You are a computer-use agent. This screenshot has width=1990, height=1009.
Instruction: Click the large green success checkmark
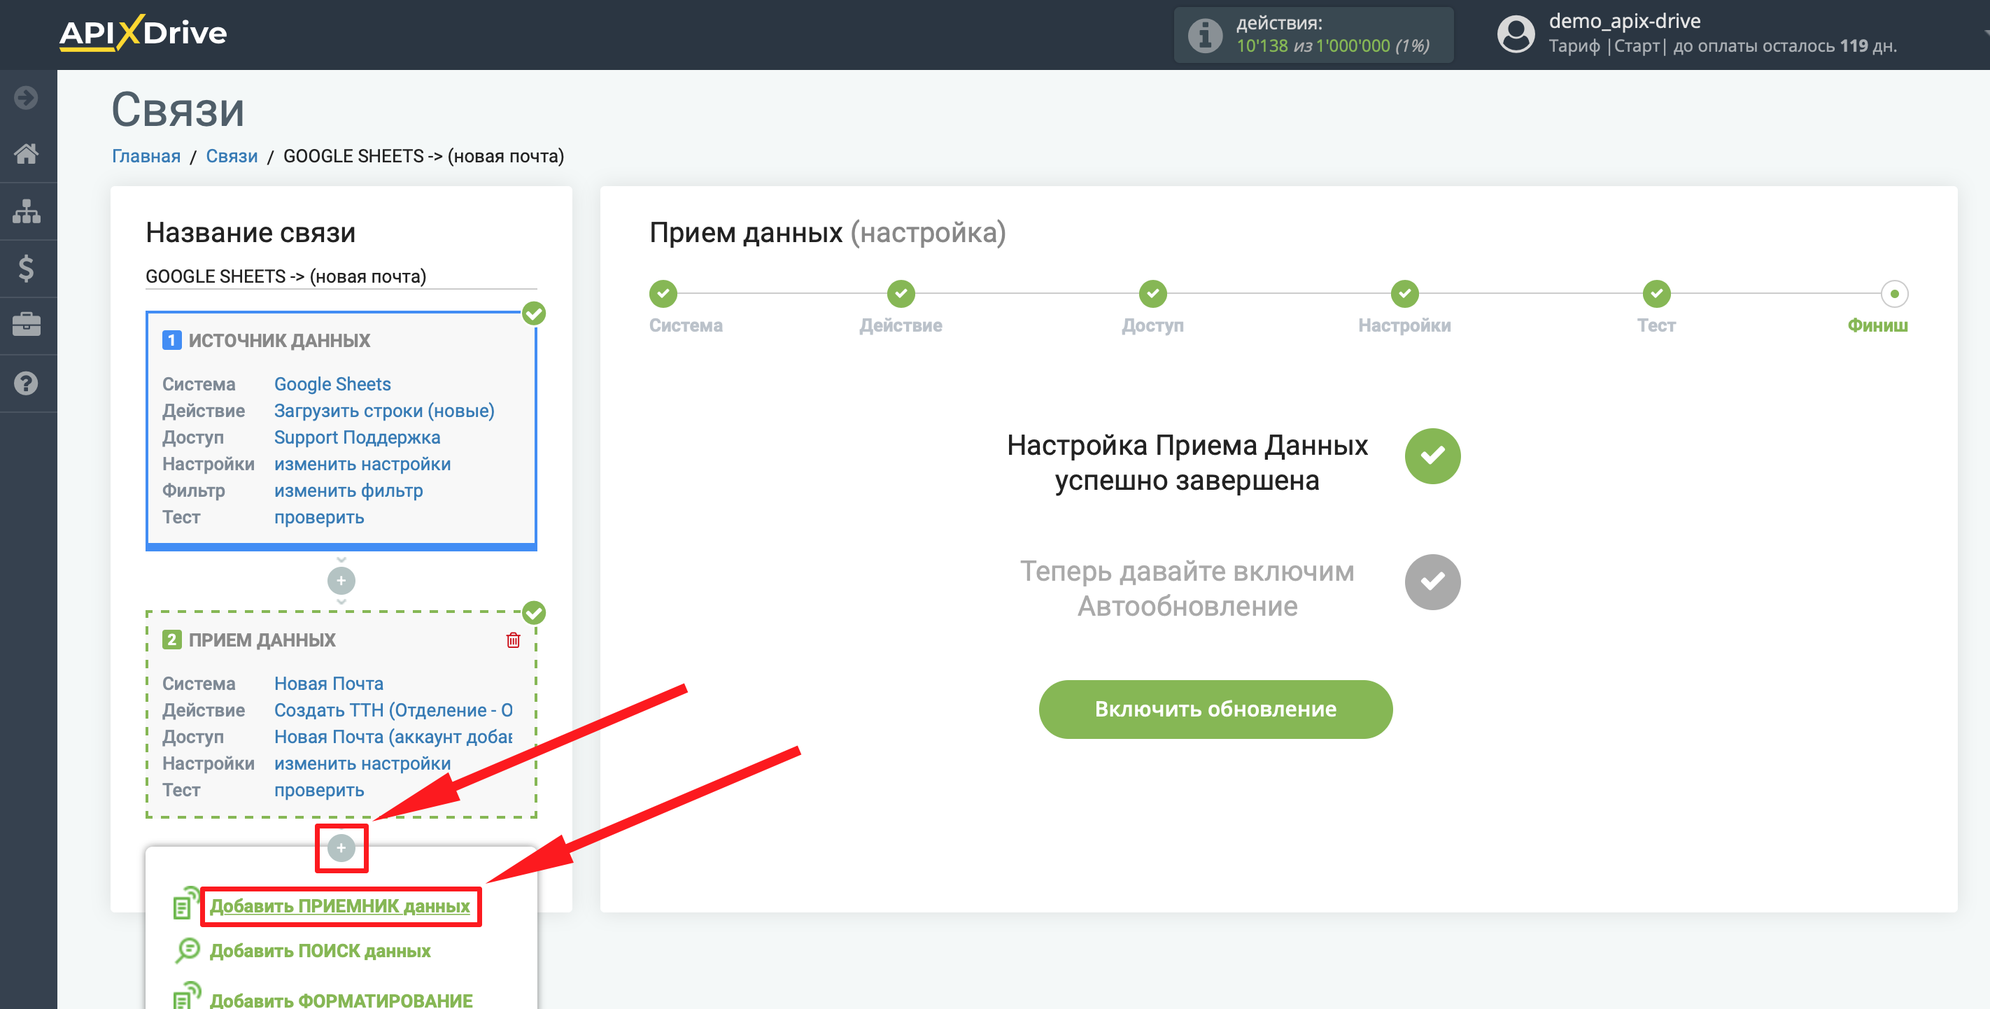[1432, 456]
